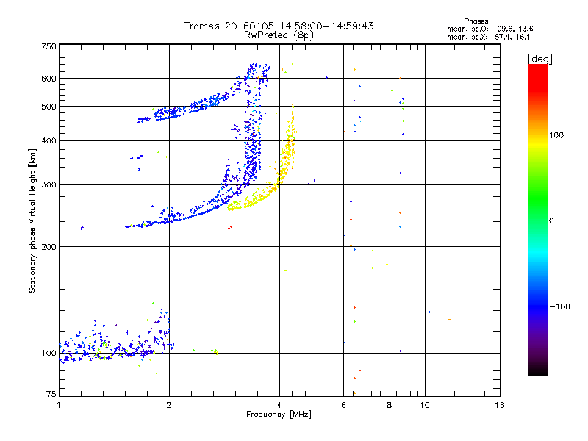The height and width of the screenshot is (441, 588).
Task: Click the 'Stationary phase Virtual Height [km]' axis label
Action: coord(32,221)
